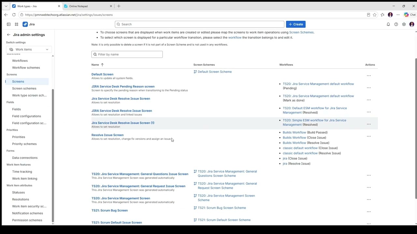Sort screens by Name column arrow

coord(102,65)
